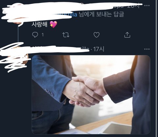Click the 님에게 보내는 답글 label
Viewport: 158px width, 137px height.
(101, 14)
